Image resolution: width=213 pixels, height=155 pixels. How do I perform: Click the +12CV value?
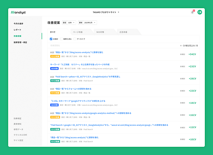point(192,127)
